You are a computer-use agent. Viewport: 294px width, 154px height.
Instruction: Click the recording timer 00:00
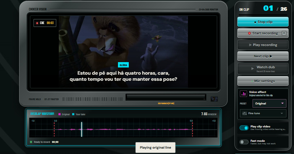55,142
